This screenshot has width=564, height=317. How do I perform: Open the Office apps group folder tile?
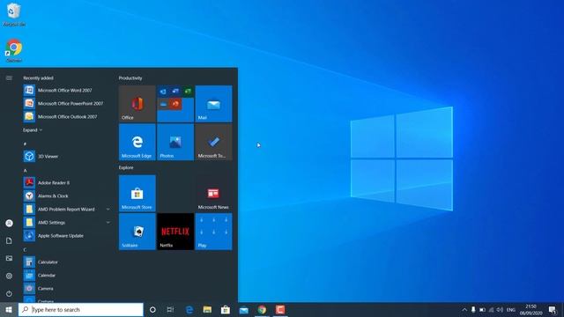pyautogui.click(x=175, y=104)
